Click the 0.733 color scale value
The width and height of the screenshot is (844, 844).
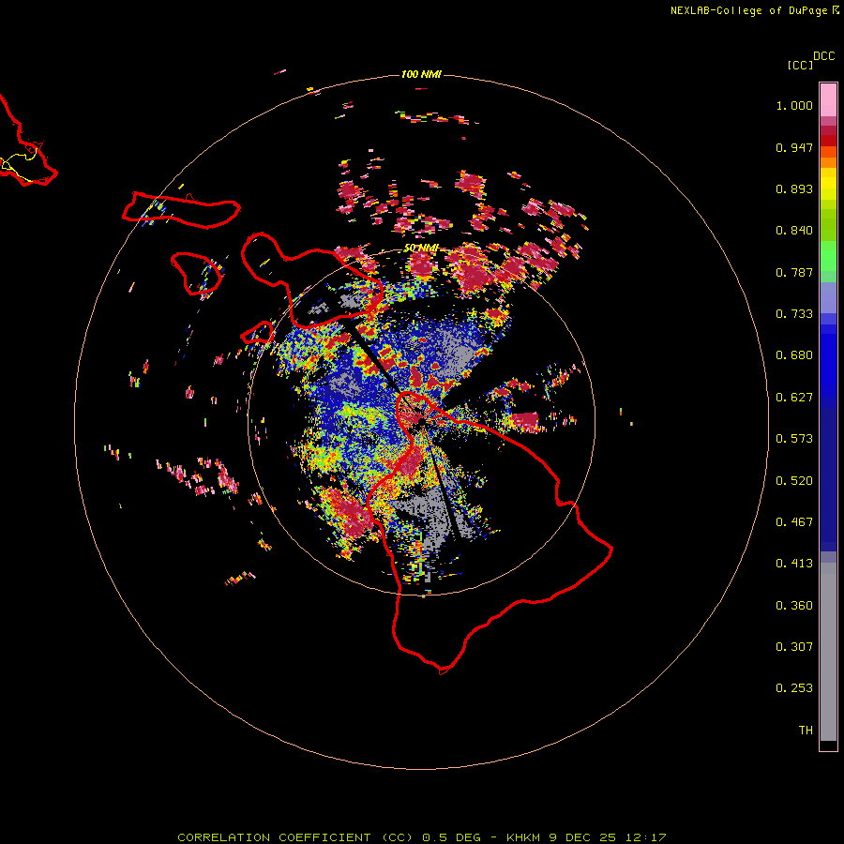tap(794, 314)
